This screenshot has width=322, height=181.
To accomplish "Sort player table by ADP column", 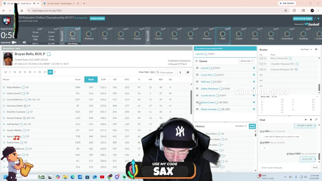I will pyautogui.click(x=103, y=79).
